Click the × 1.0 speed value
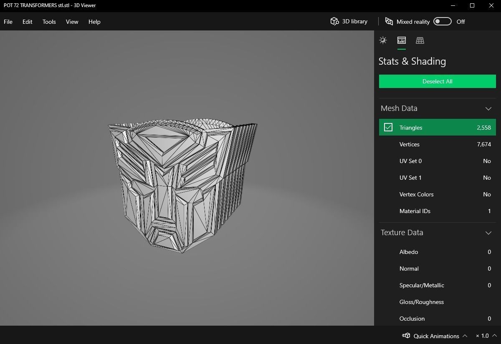This screenshot has width=501, height=344. pyautogui.click(x=482, y=336)
